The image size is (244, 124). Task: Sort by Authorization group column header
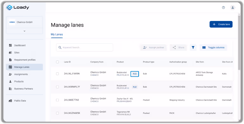178,62
